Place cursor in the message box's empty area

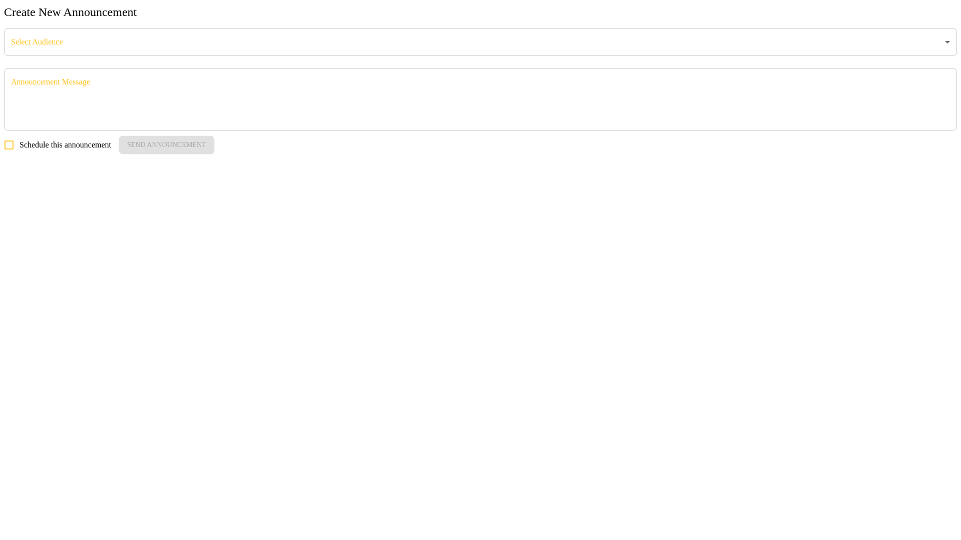click(480, 107)
